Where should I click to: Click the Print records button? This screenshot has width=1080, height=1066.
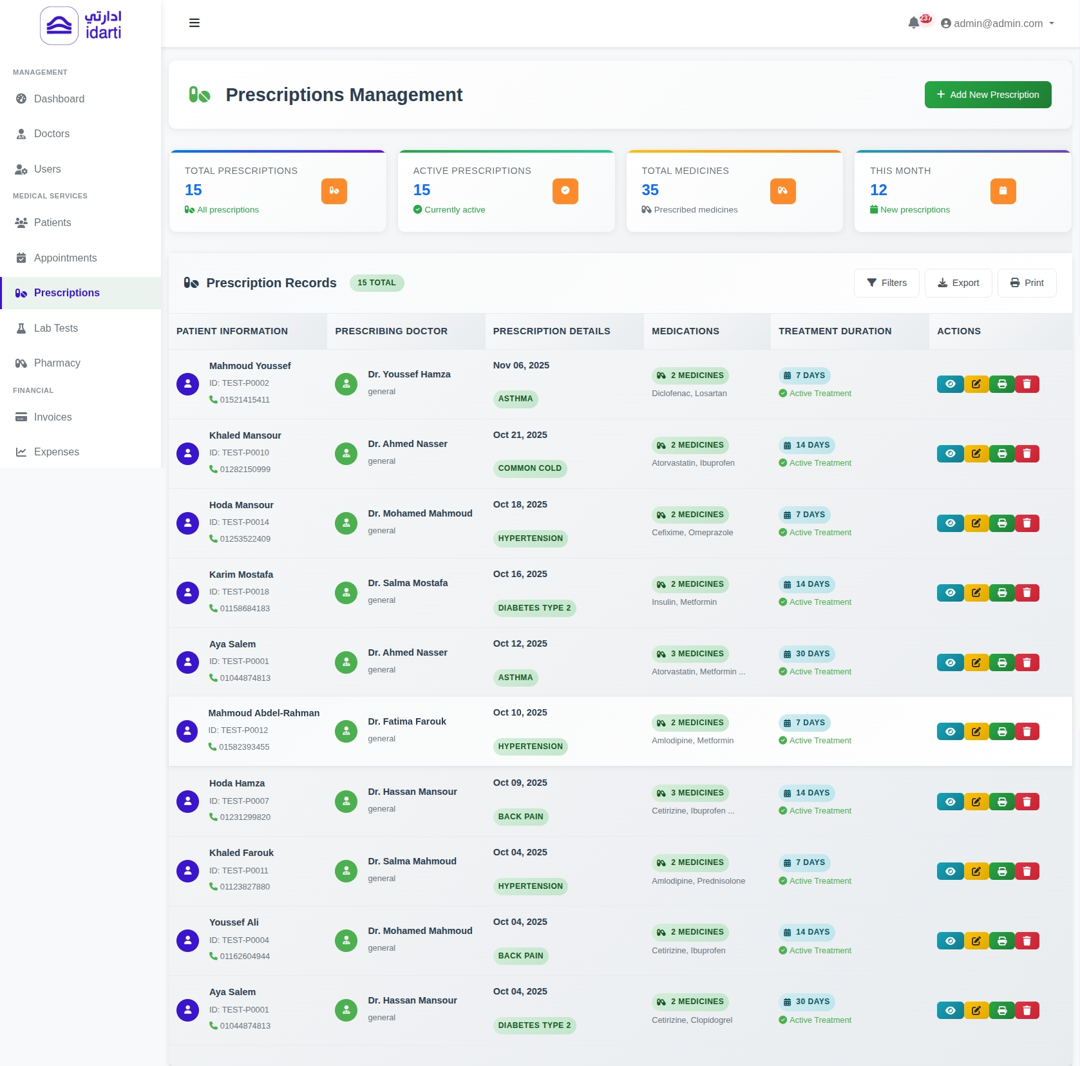point(1027,283)
